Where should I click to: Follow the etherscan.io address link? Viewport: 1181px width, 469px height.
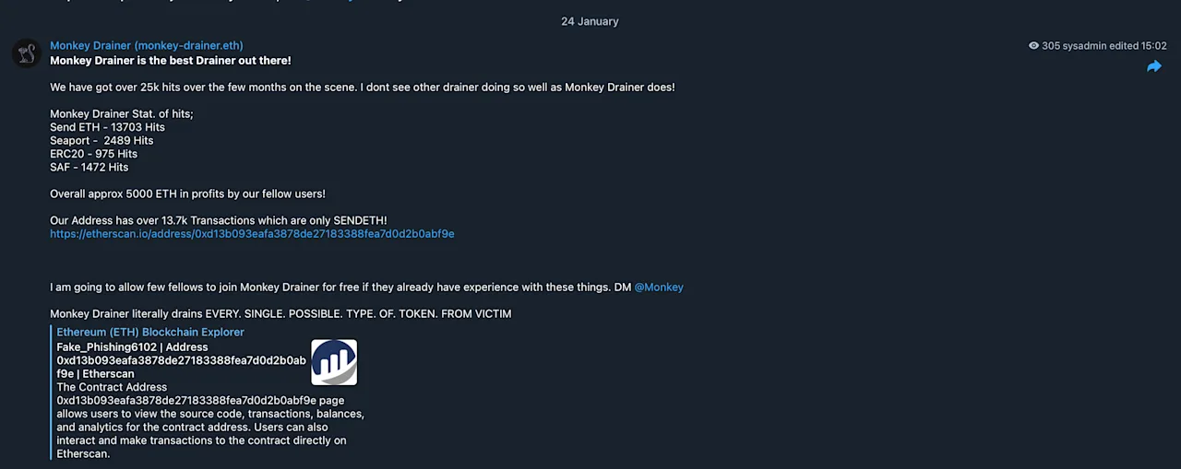pyautogui.click(x=252, y=234)
